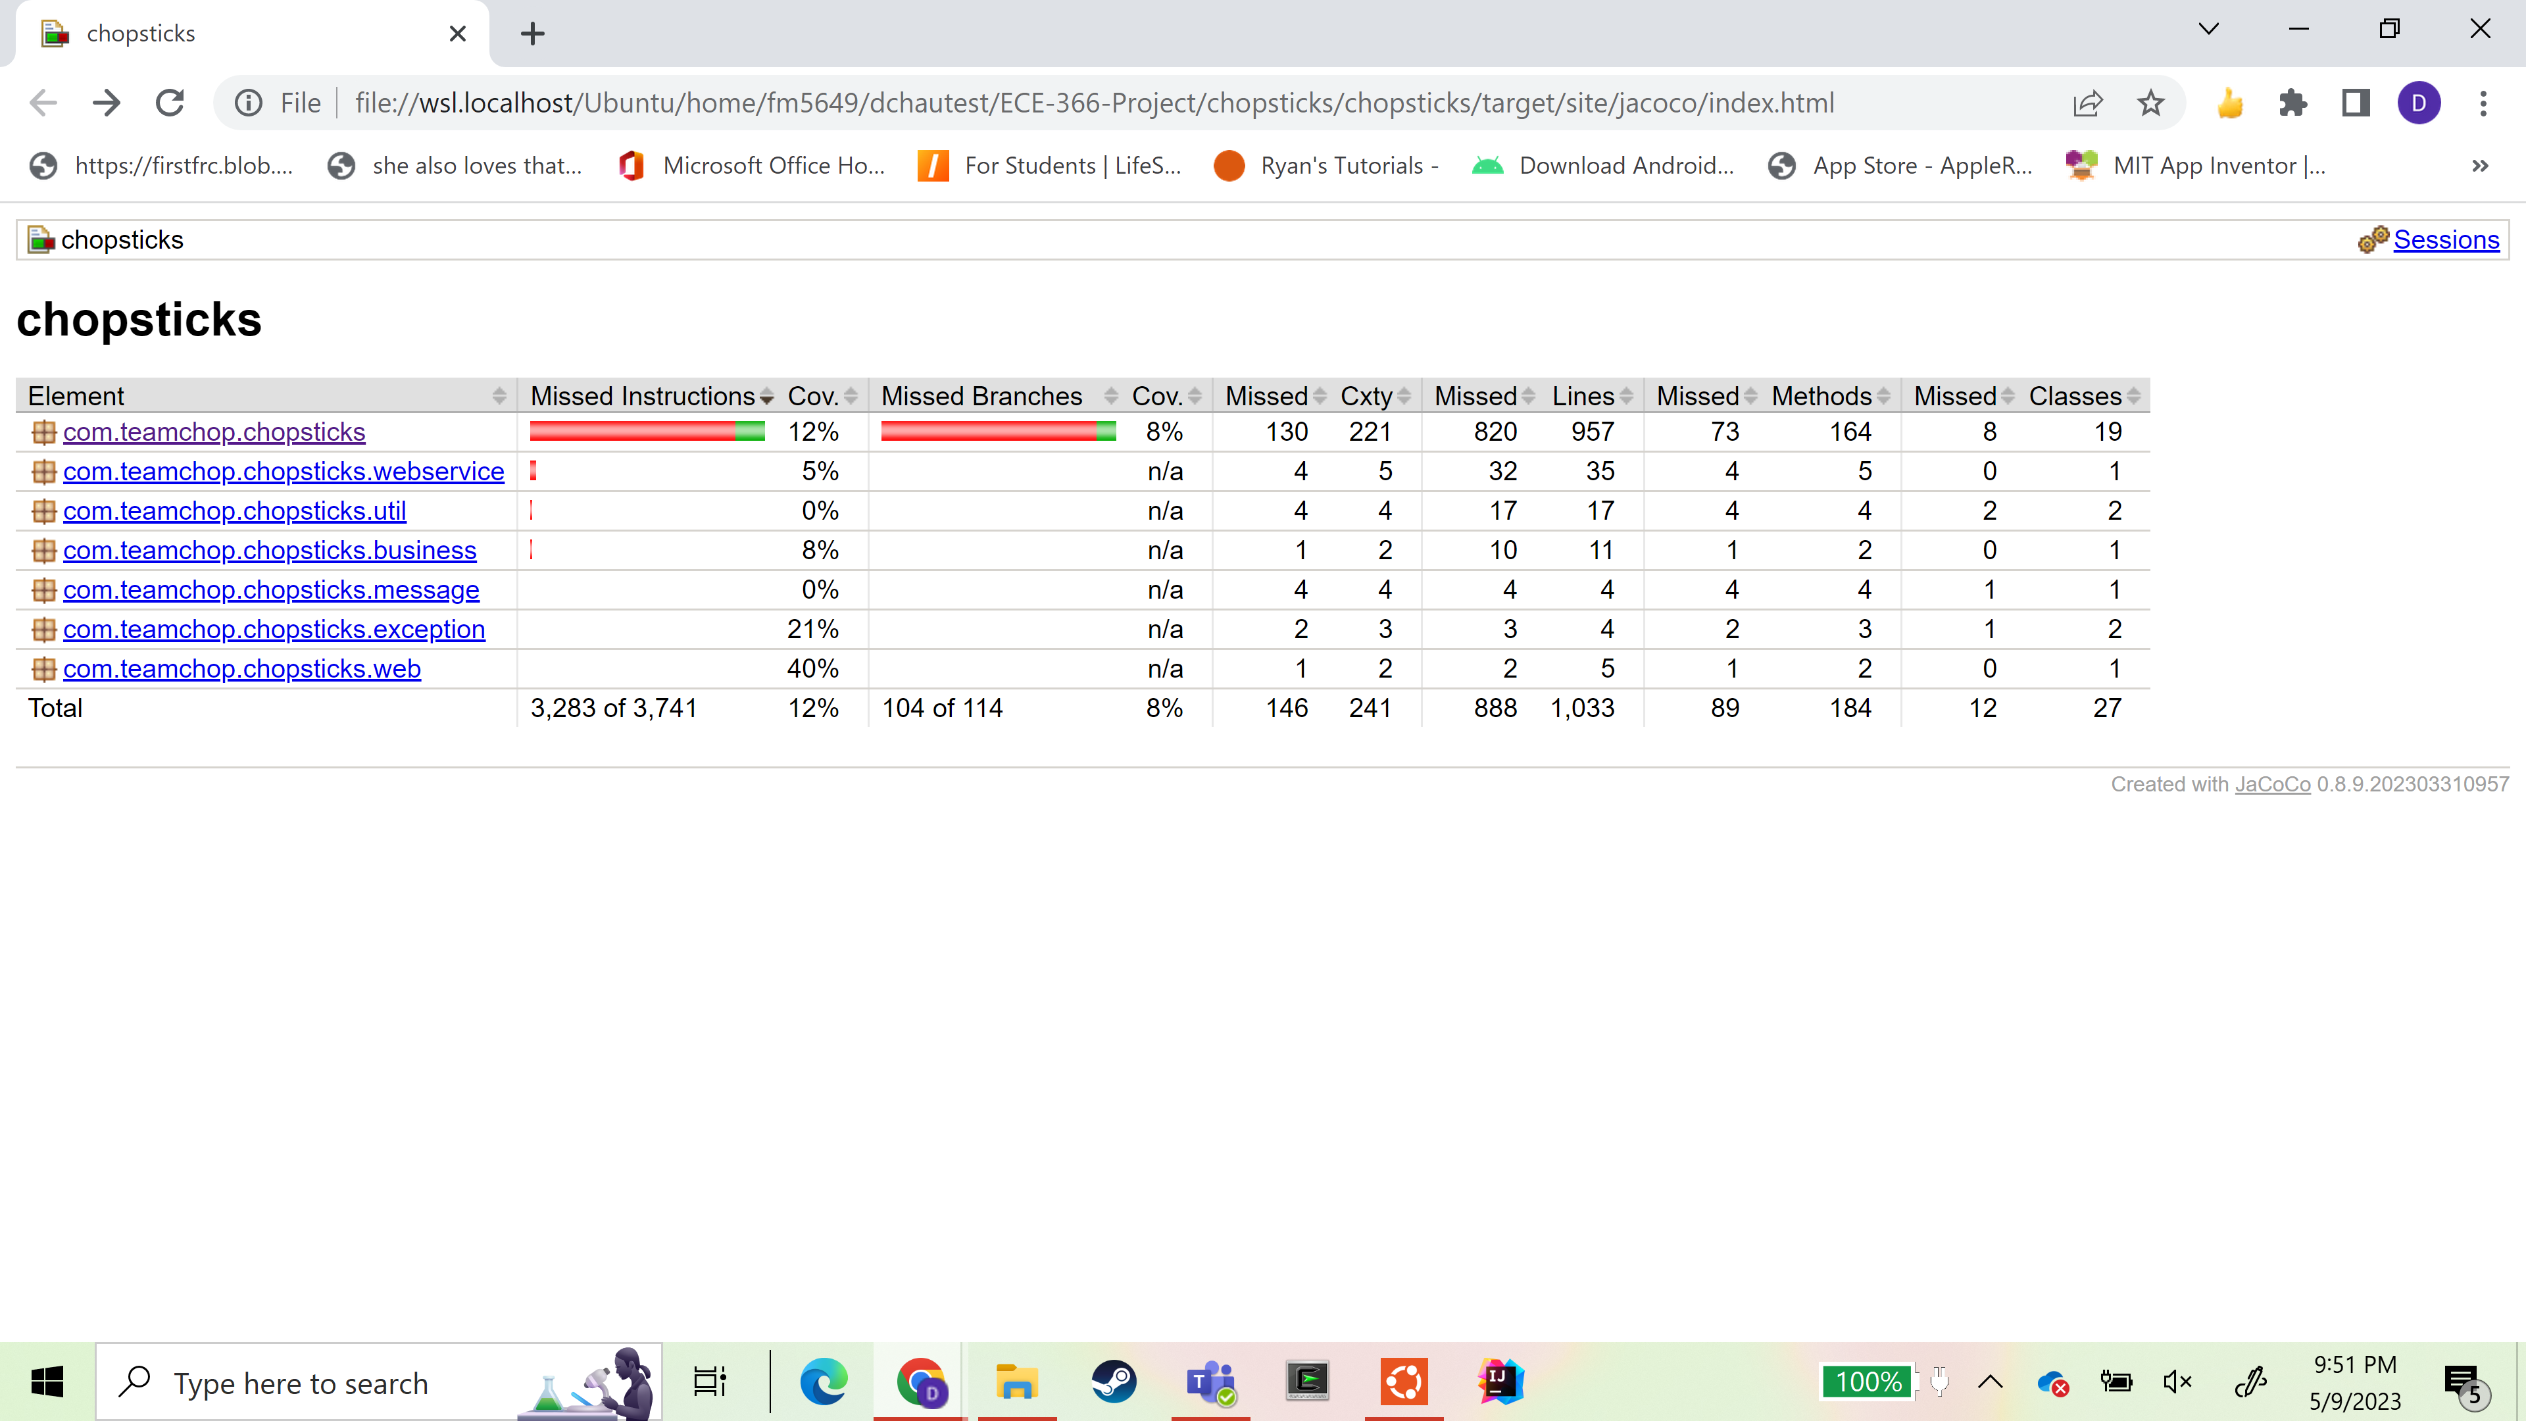2526x1421 pixels.
Task: Open the com.teamchop.chopsticks.util package link
Action: pos(234,511)
